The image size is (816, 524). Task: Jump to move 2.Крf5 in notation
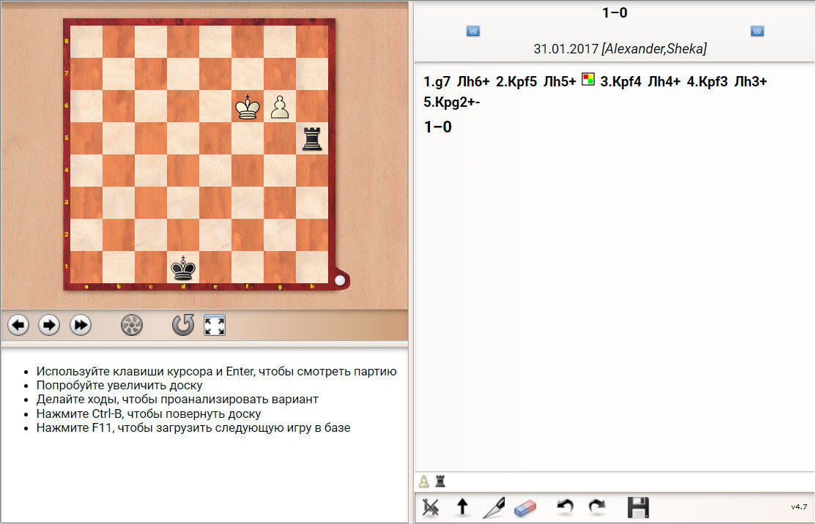click(x=516, y=82)
